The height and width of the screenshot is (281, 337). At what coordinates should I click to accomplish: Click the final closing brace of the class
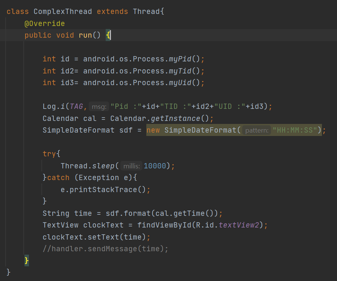tap(8, 272)
